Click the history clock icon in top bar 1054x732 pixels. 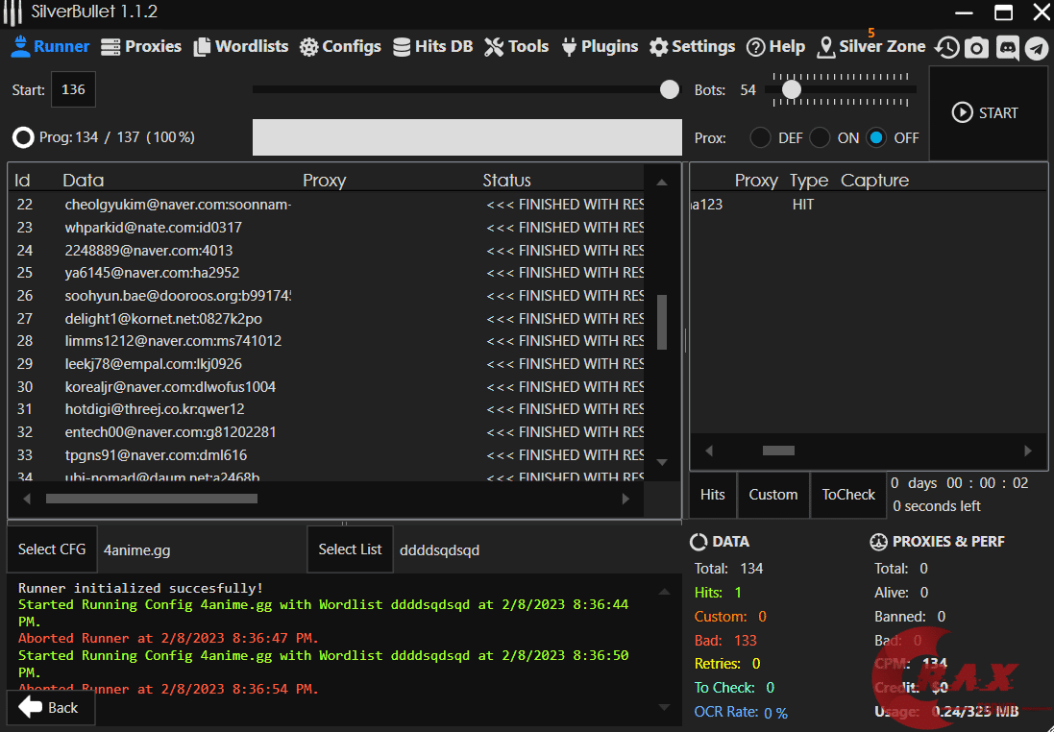947,48
